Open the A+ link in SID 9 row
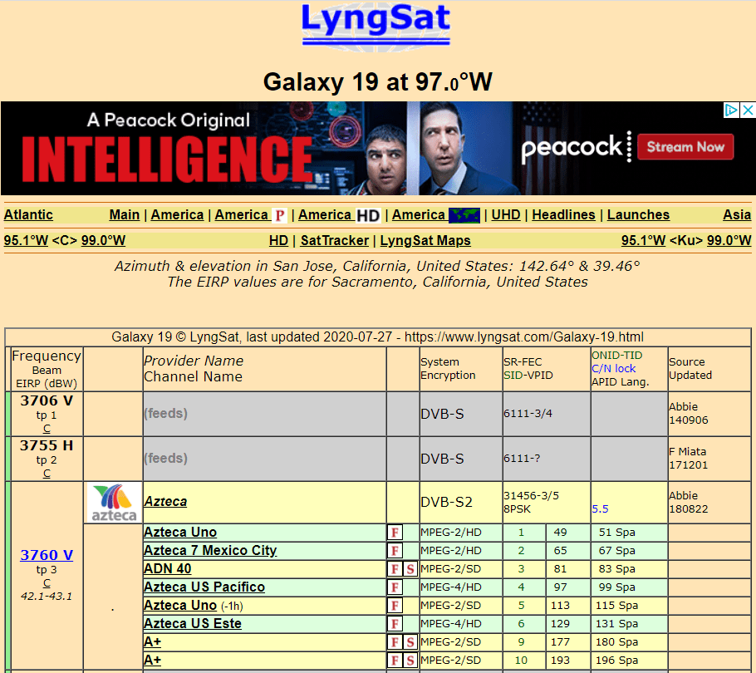Image resolution: width=756 pixels, height=673 pixels. [x=152, y=642]
